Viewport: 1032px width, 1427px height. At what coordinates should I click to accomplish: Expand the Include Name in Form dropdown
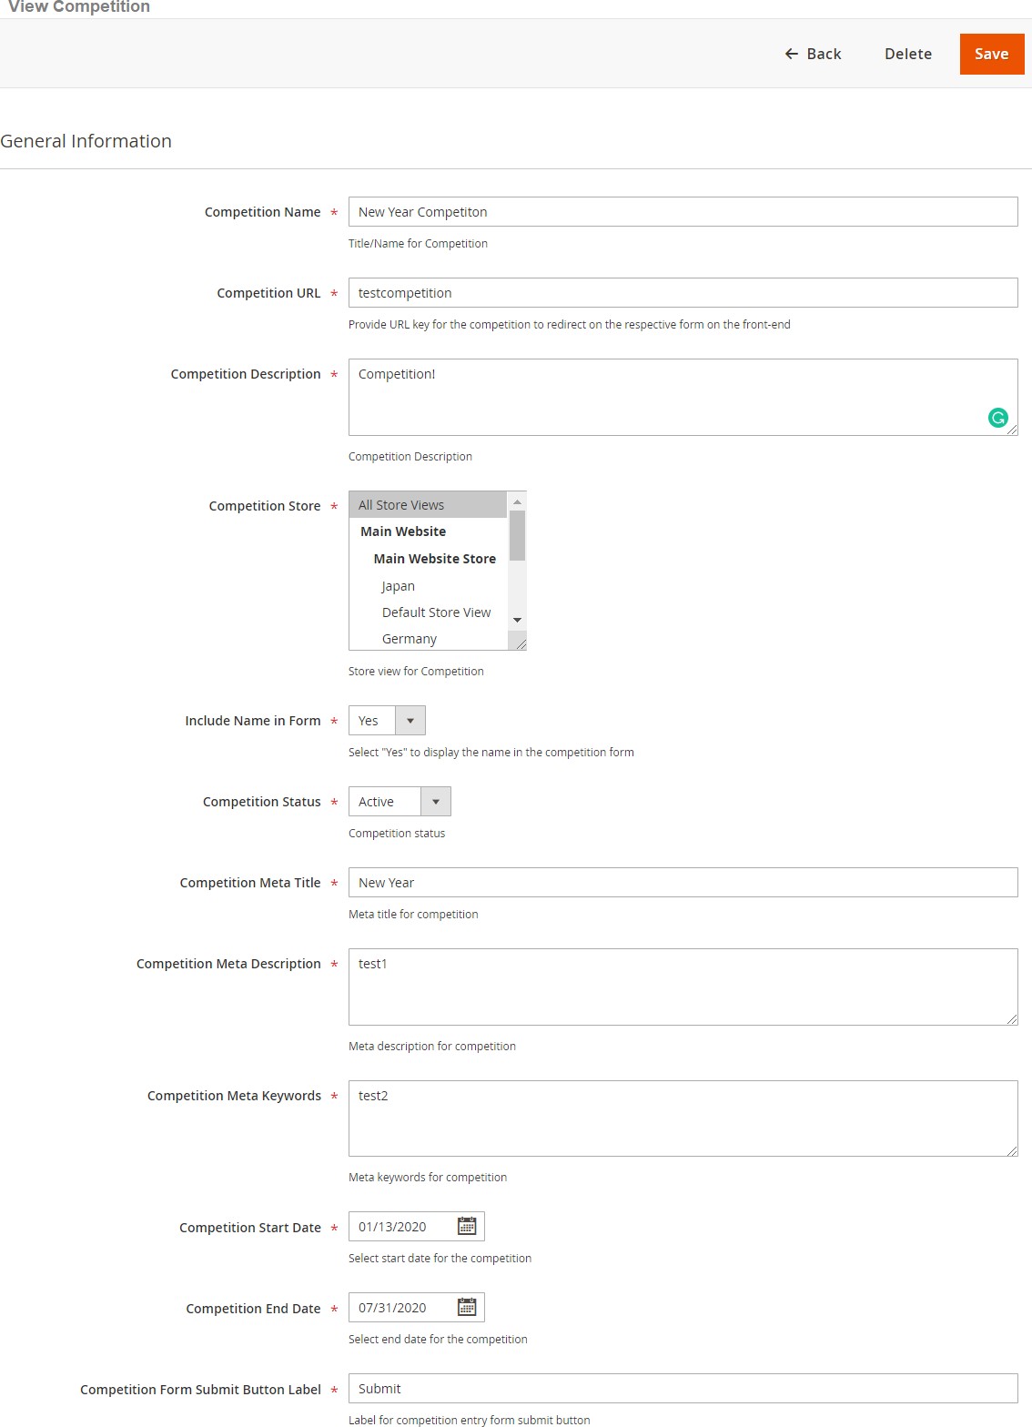410,721
